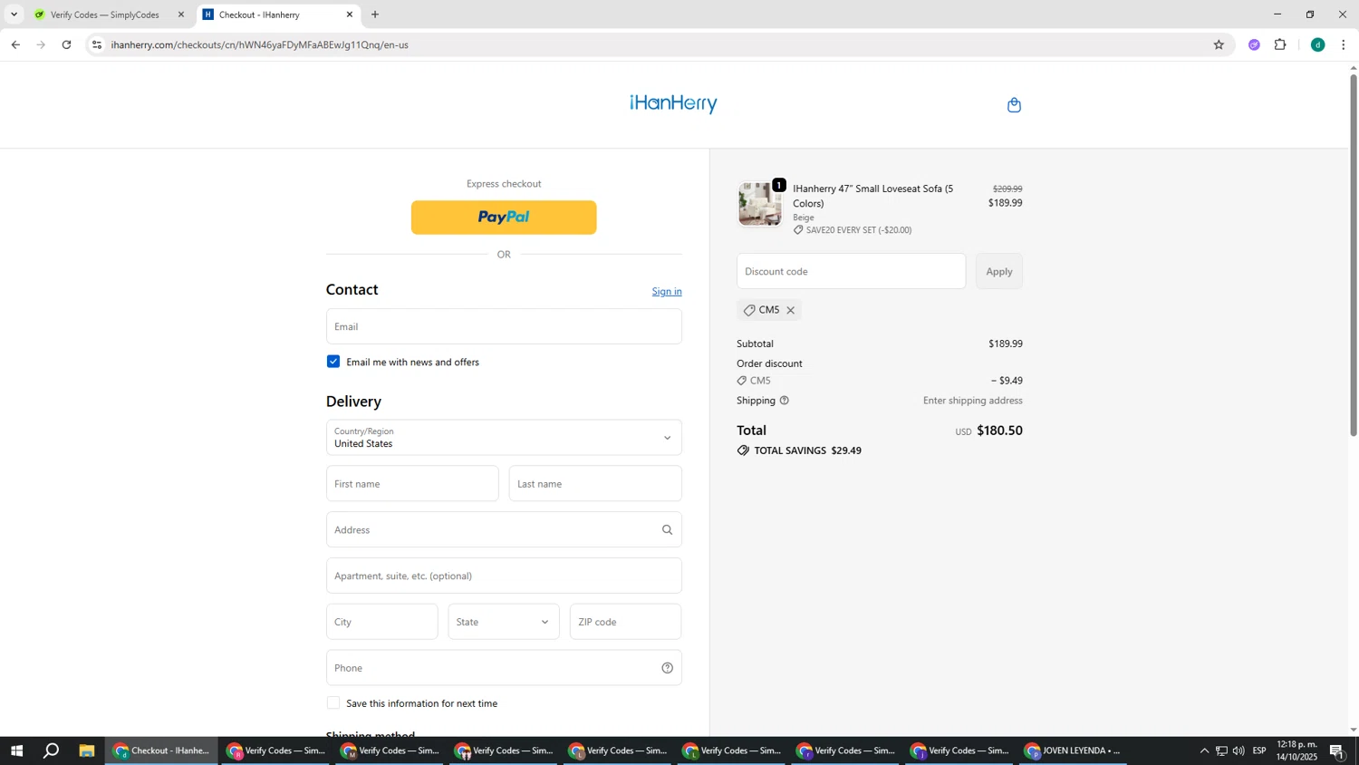View site information icon in address bar
The height and width of the screenshot is (765, 1359).
tap(97, 44)
